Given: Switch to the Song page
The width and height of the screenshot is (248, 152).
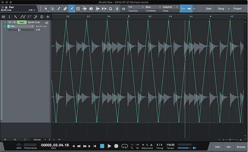Looking at the screenshot, I should [x=221, y=9].
